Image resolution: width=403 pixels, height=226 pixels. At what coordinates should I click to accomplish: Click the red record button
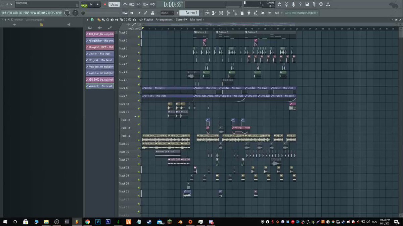pyautogui.click(x=105, y=4)
